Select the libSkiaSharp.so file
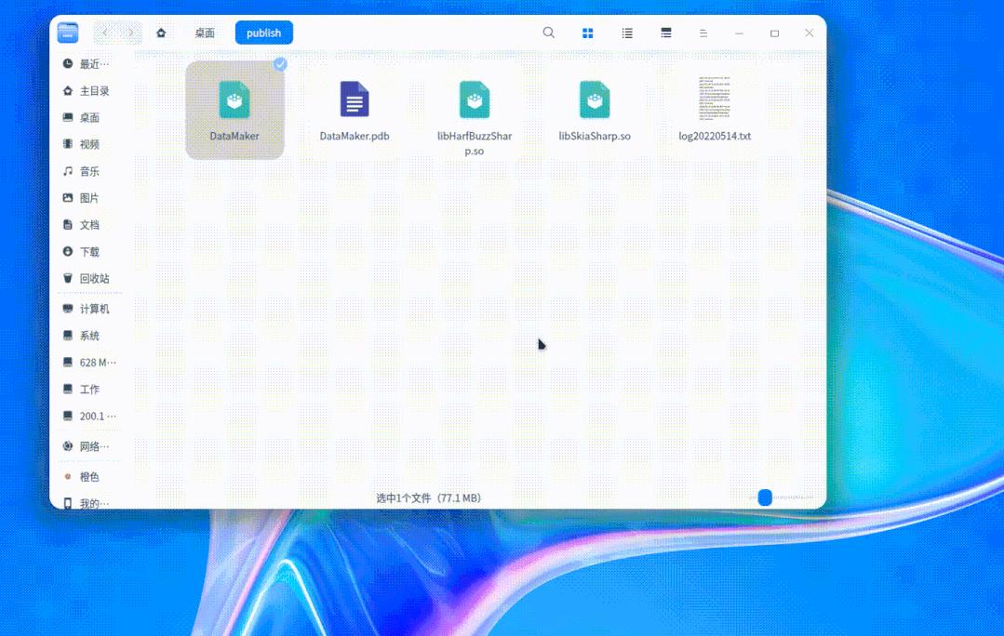This screenshot has width=1004, height=636. tap(595, 99)
